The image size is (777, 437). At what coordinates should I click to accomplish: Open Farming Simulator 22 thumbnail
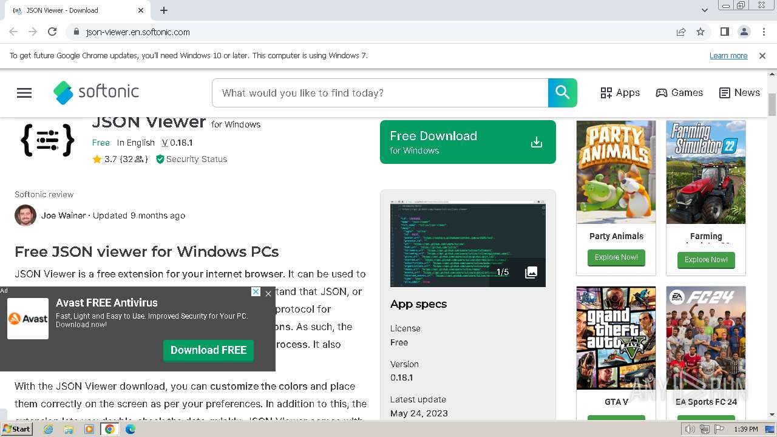[706, 172]
